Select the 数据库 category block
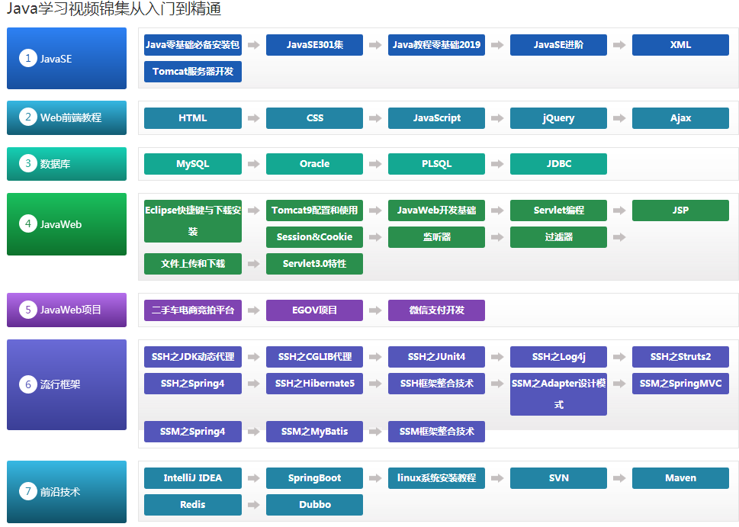This screenshot has width=739, height=527. 66,163
